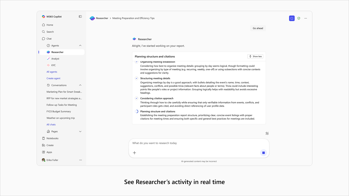Click the Chat bubble icon
This screenshot has width=349, height=196.
(43, 39)
